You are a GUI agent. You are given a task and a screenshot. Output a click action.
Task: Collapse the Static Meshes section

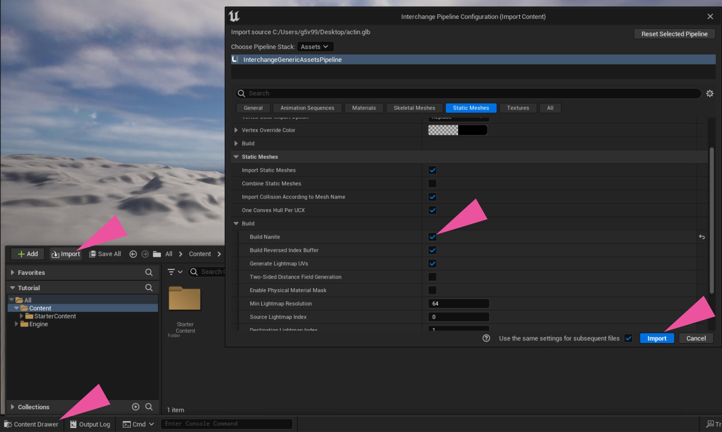pyautogui.click(x=236, y=157)
